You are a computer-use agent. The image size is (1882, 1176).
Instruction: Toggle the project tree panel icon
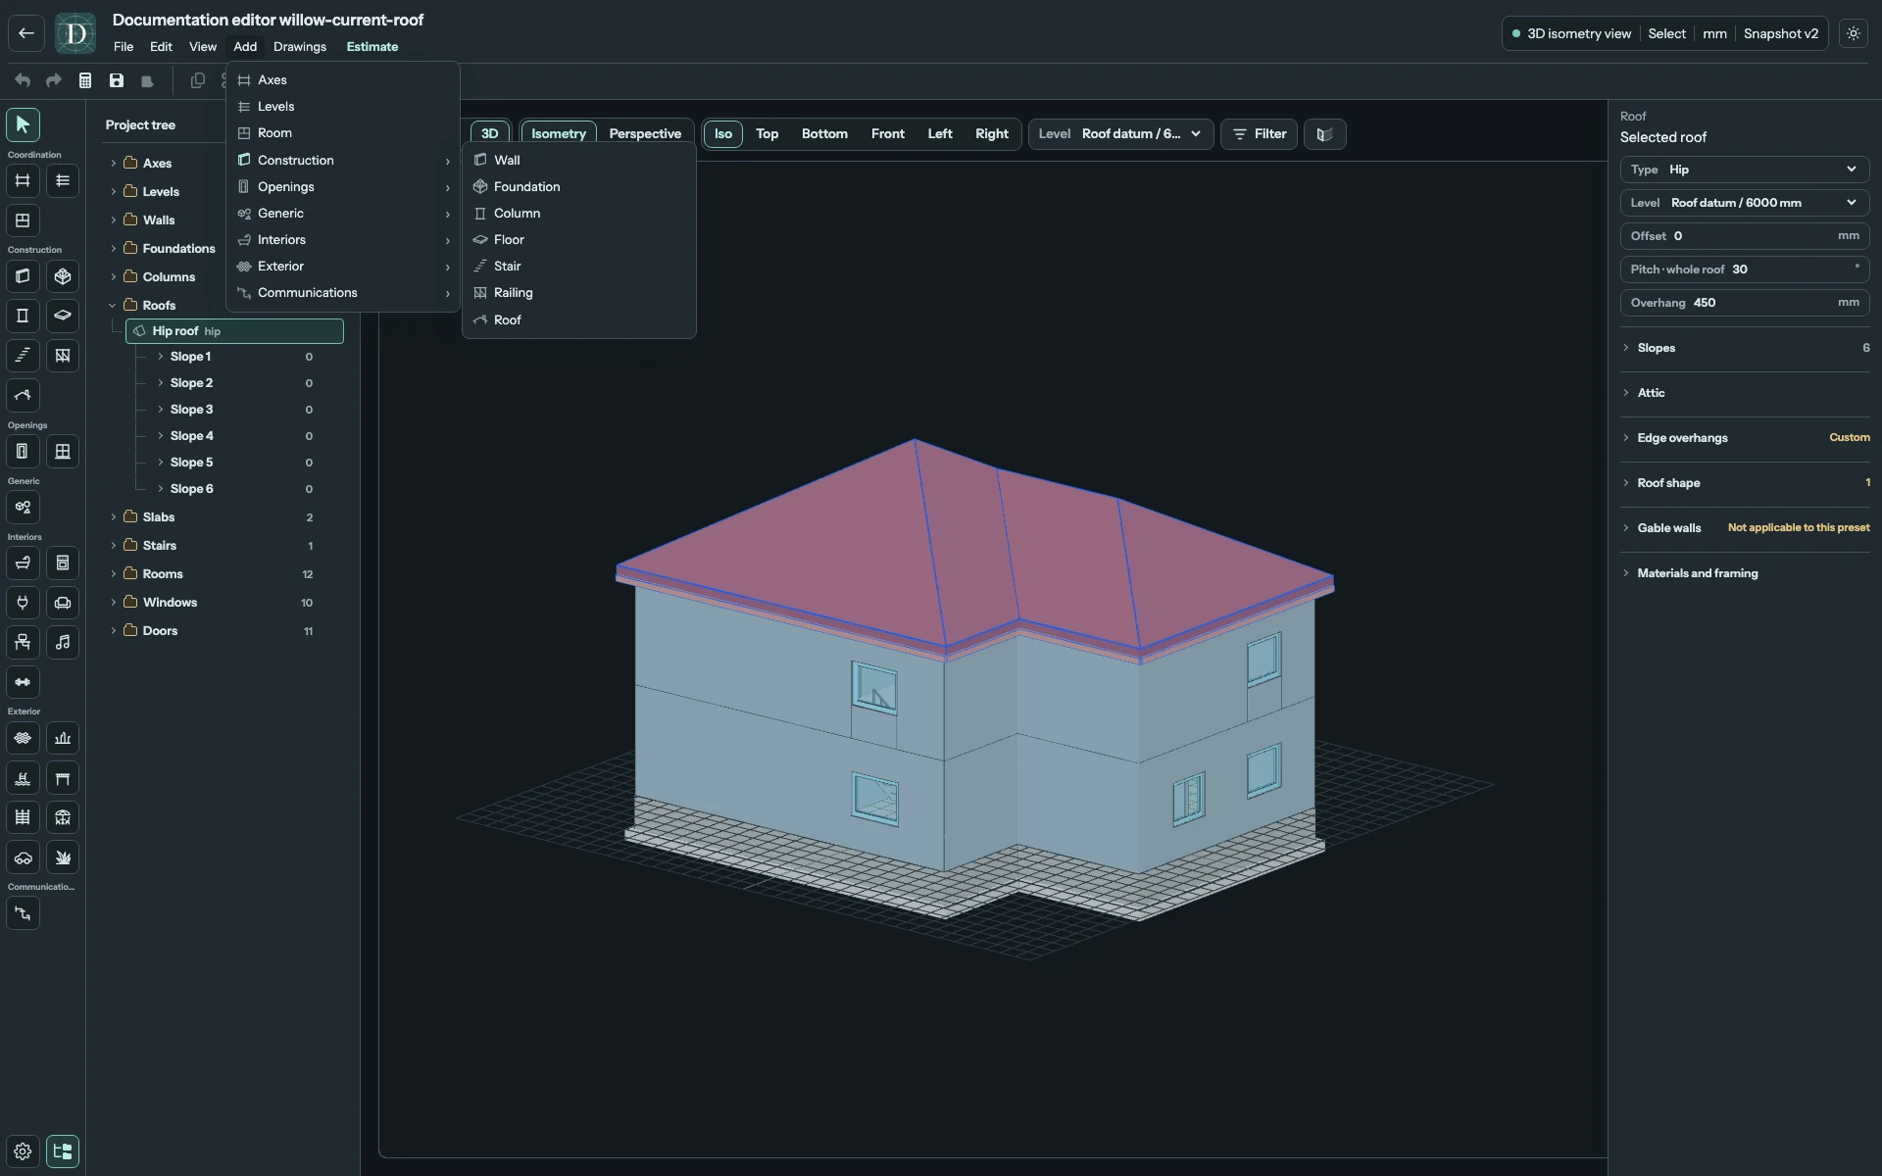tap(63, 1151)
